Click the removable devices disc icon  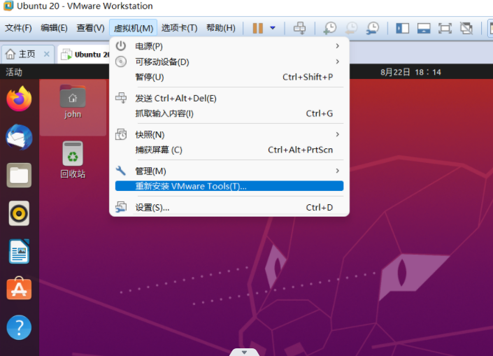click(121, 62)
